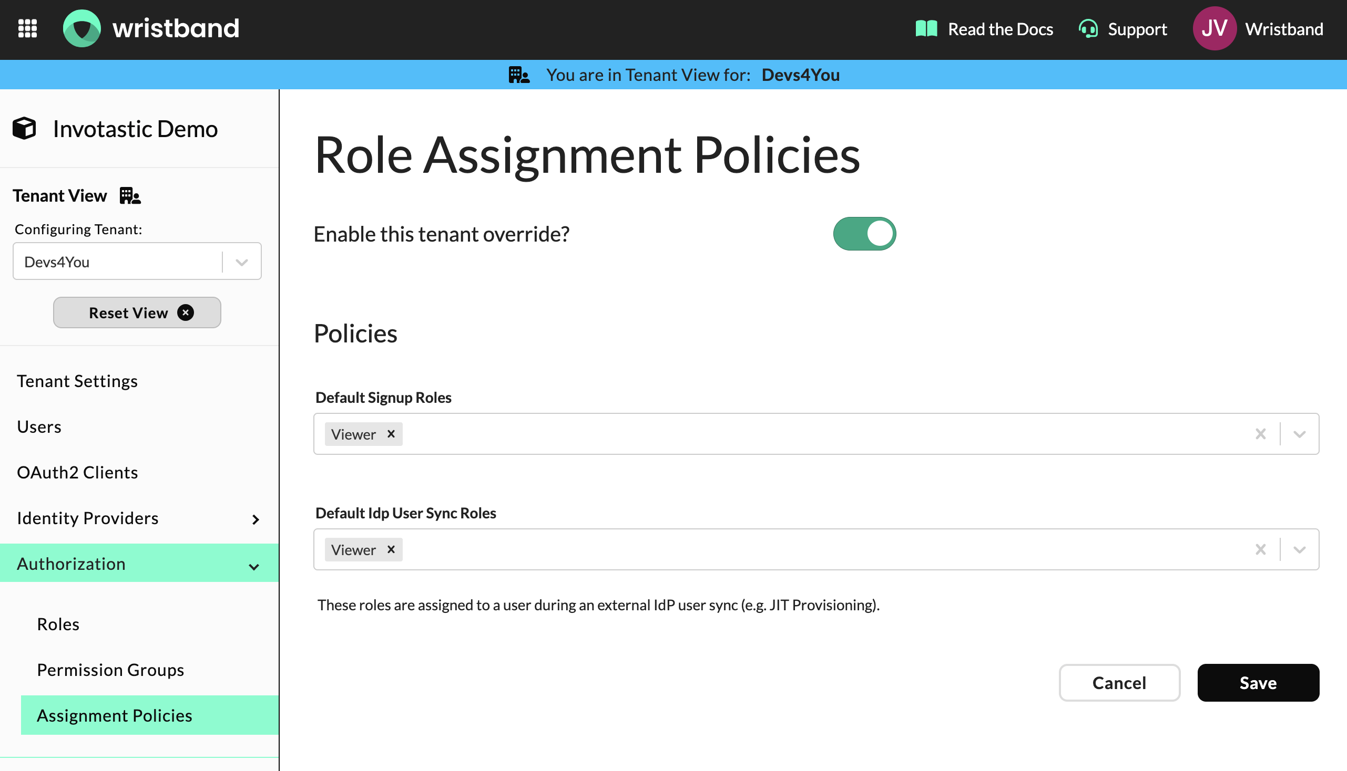Open the JV user avatar
The image size is (1347, 771).
[1214, 28]
